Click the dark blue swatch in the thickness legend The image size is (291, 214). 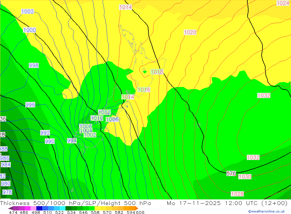(39, 208)
